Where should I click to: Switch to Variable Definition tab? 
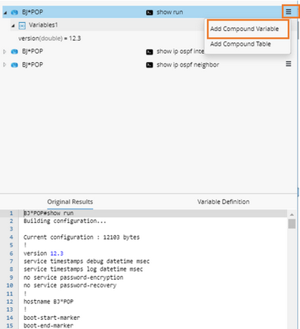point(223,202)
